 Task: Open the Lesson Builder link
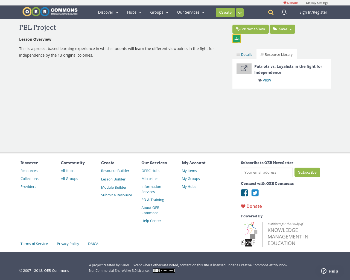coord(113,179)
